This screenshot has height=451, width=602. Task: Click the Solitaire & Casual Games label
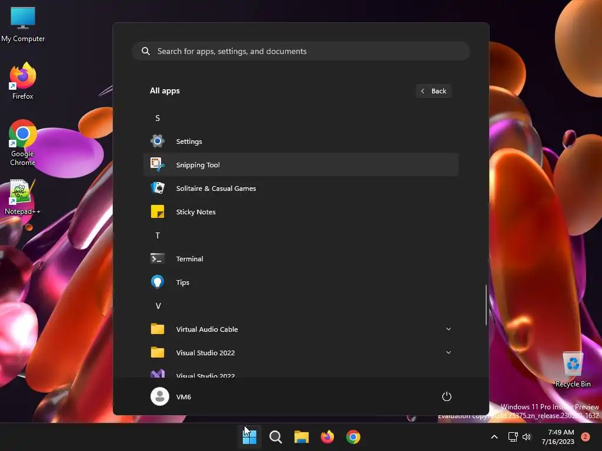click(x=216, y=189)
